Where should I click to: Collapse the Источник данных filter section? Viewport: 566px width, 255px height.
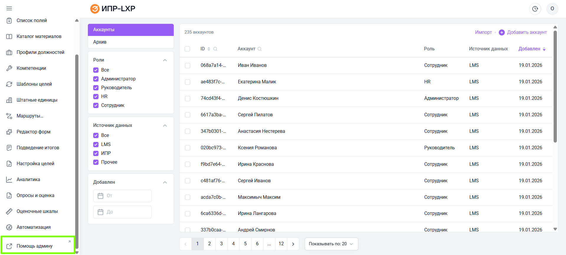pyautogui.click(x=165, y=125)
